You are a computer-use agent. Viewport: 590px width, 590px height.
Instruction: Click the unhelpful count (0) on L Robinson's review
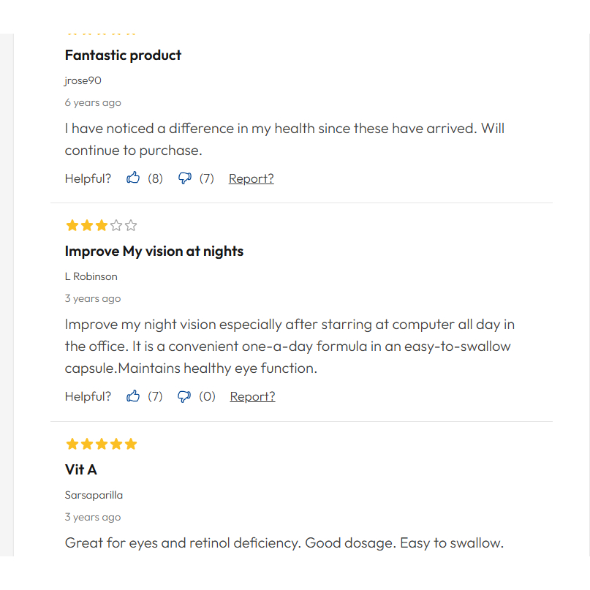tap(208, 396)
